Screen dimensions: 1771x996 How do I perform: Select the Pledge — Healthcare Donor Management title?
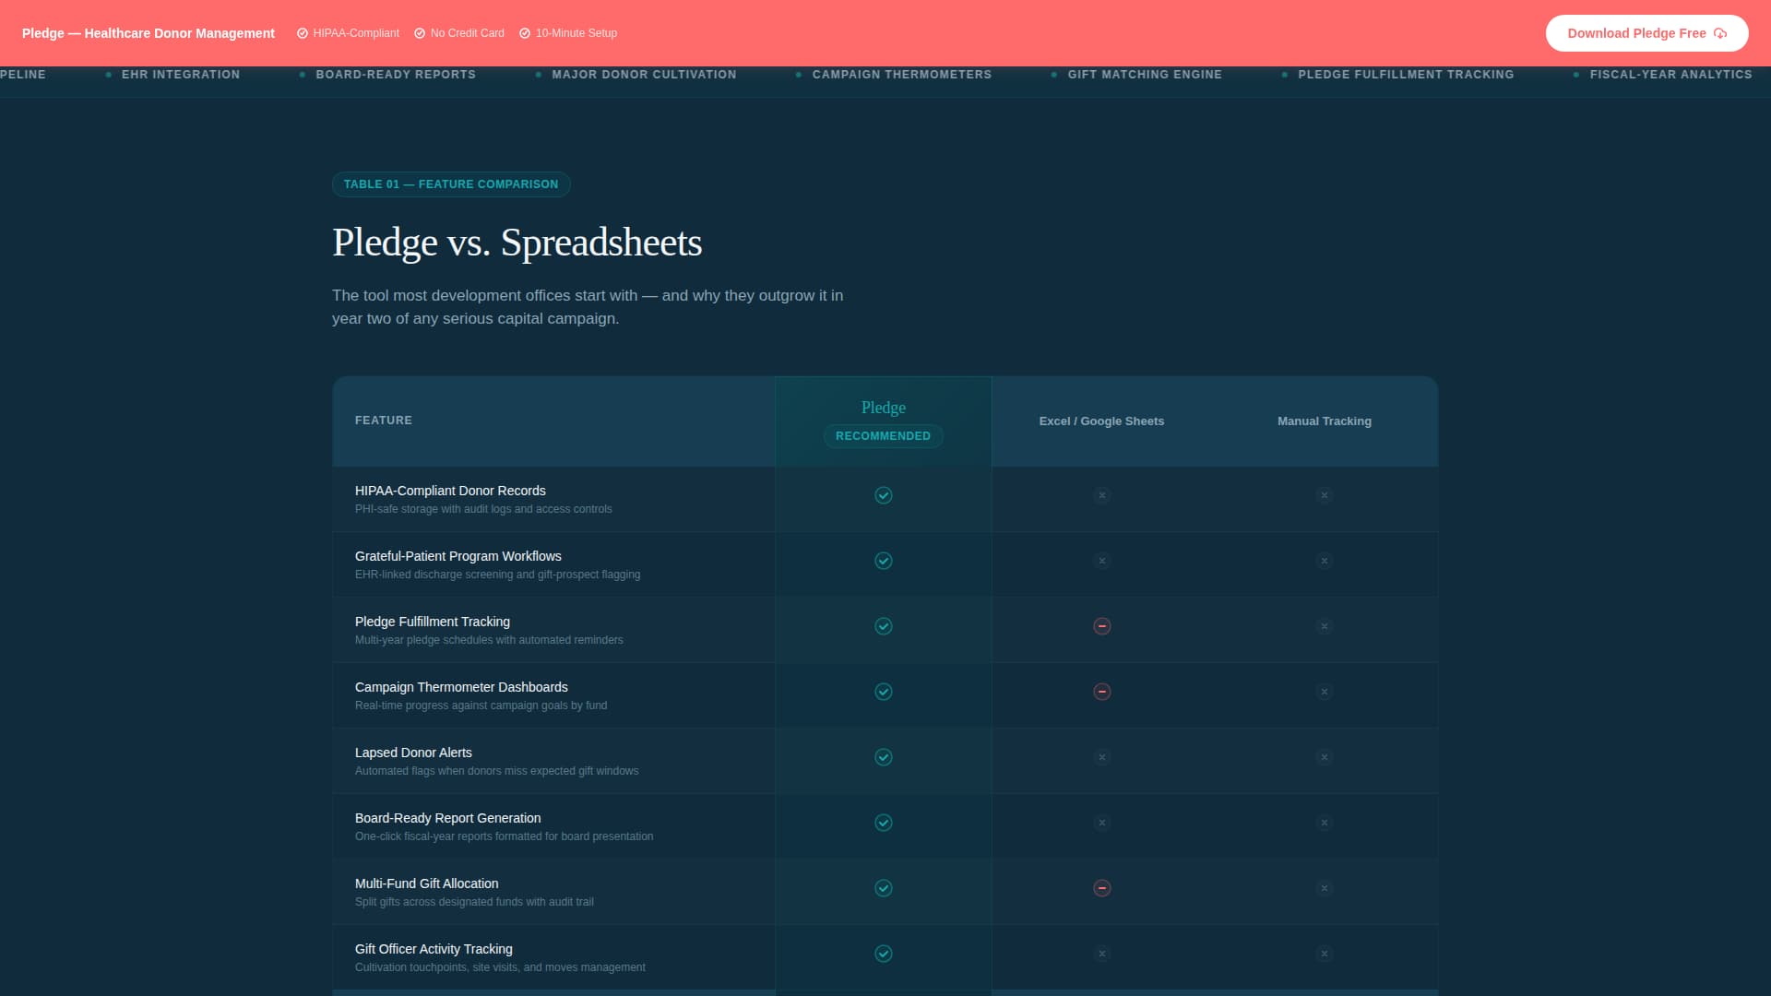[x=149, y=33]
